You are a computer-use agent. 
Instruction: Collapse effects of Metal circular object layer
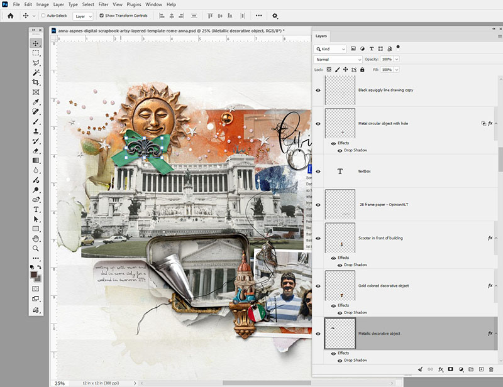496,123
